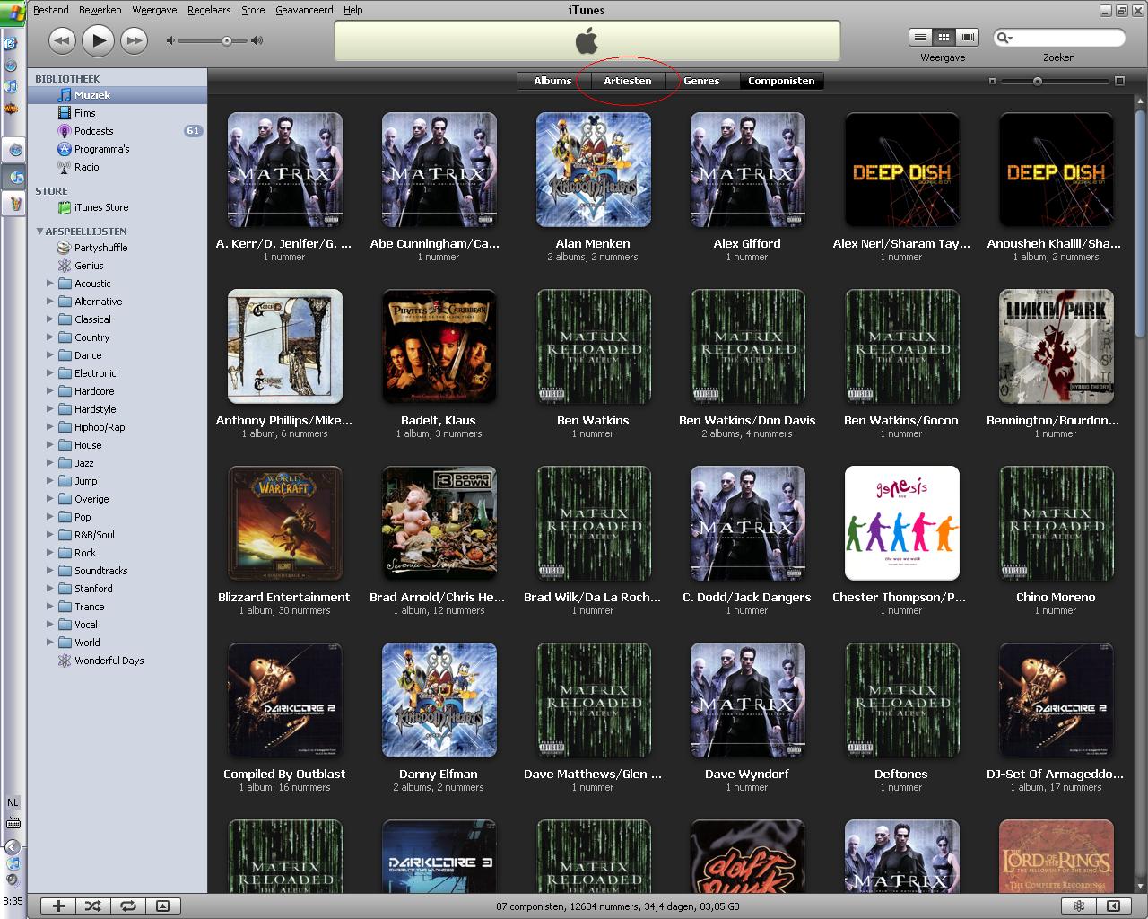The height and width of the screenshot is (919, 1148).
Task: Expand the Hardstyle playlist folder
Action: (x=50, y=409)
